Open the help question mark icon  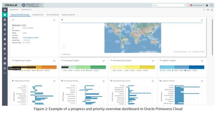click(212, 5)
